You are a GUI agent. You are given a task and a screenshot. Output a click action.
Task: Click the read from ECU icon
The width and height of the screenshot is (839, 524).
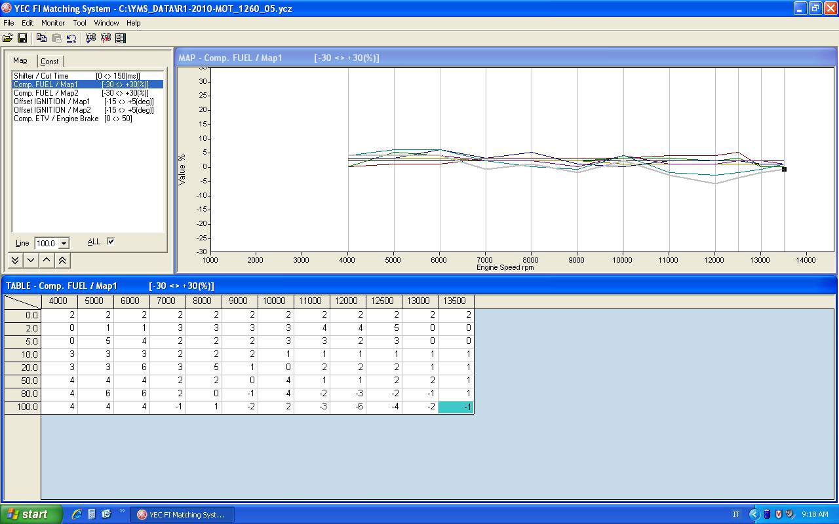pos(90,39)
